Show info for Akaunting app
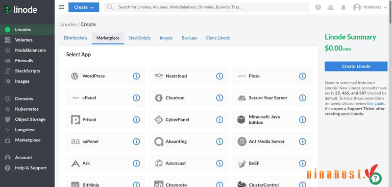This screenshot has height=187, width=392. point(220,141)
